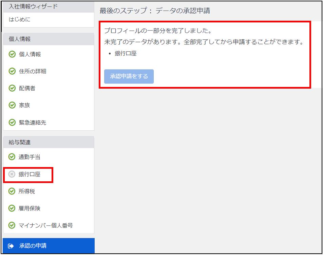Select the 所得税 sidebar item
Image resolution: width=323 pixels, height=255 pixels.
(27, 192)
